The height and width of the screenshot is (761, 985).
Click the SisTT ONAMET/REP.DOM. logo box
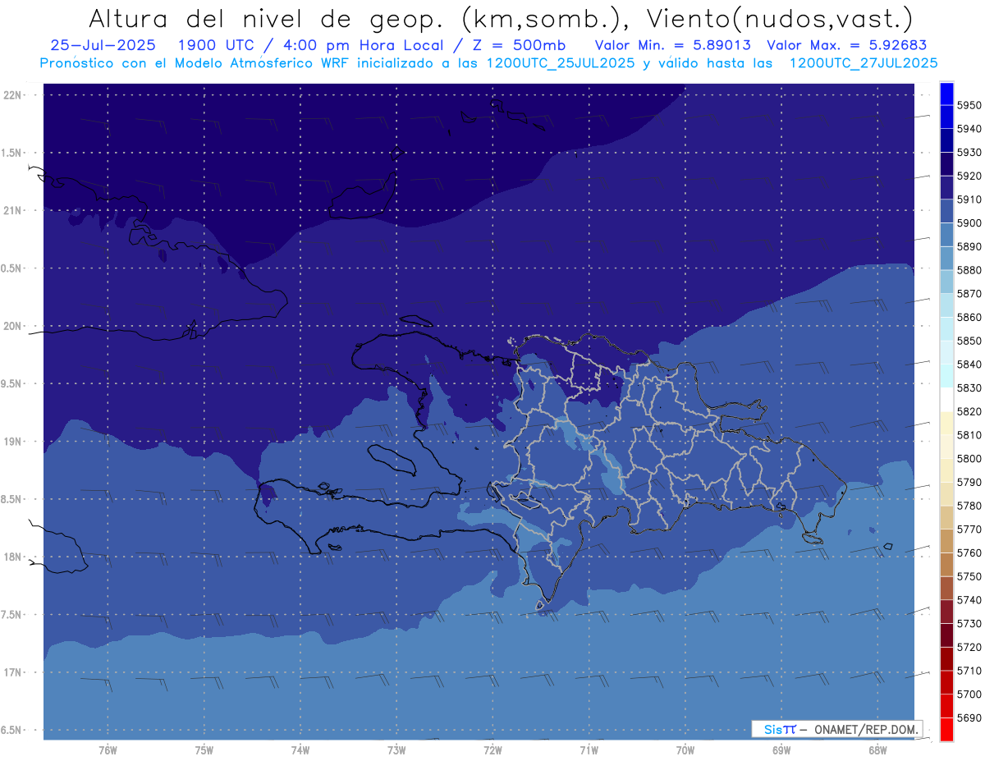click(836, 729)
